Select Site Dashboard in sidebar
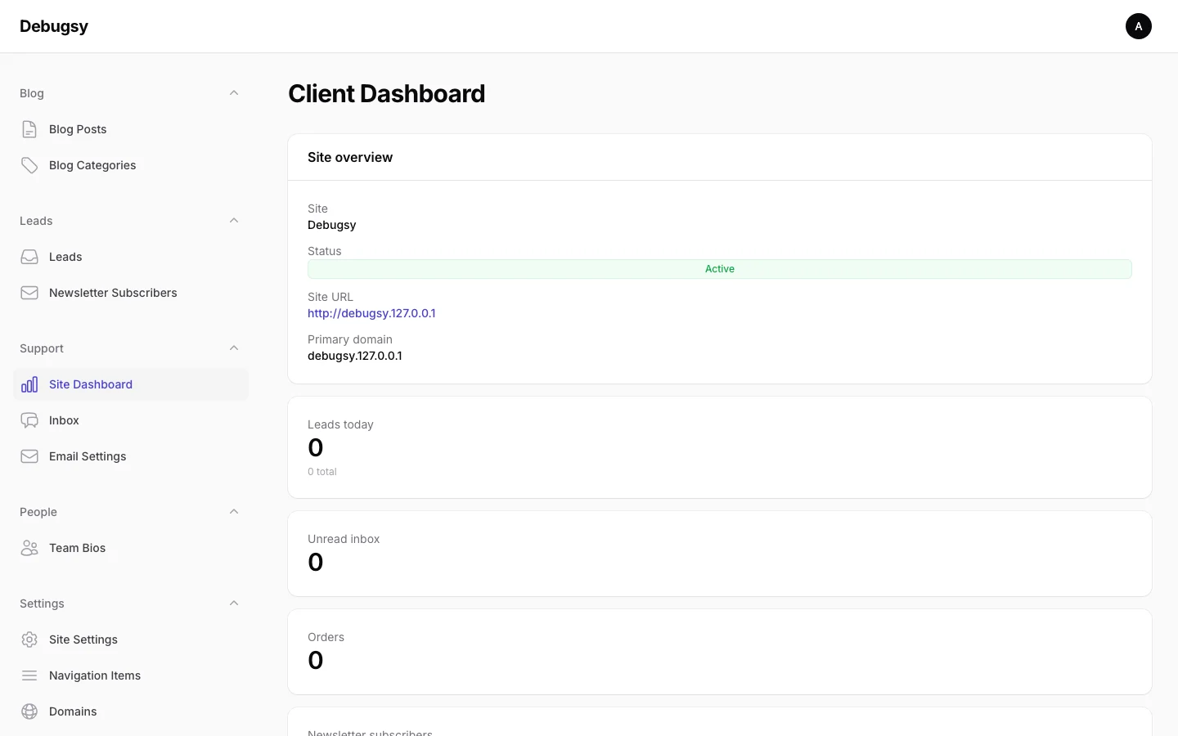The image size is (1178, 736). (131, 384)
